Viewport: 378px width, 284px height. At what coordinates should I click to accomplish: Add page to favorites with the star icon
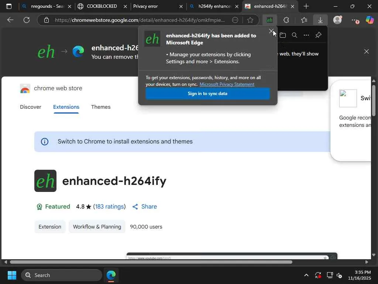(x=250, y=20)
